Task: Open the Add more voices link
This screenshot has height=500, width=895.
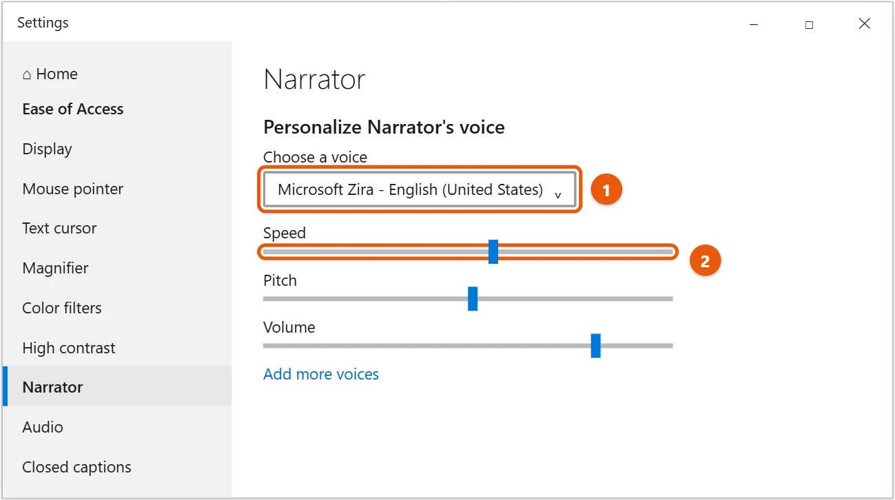Action: tap(321, 374)
